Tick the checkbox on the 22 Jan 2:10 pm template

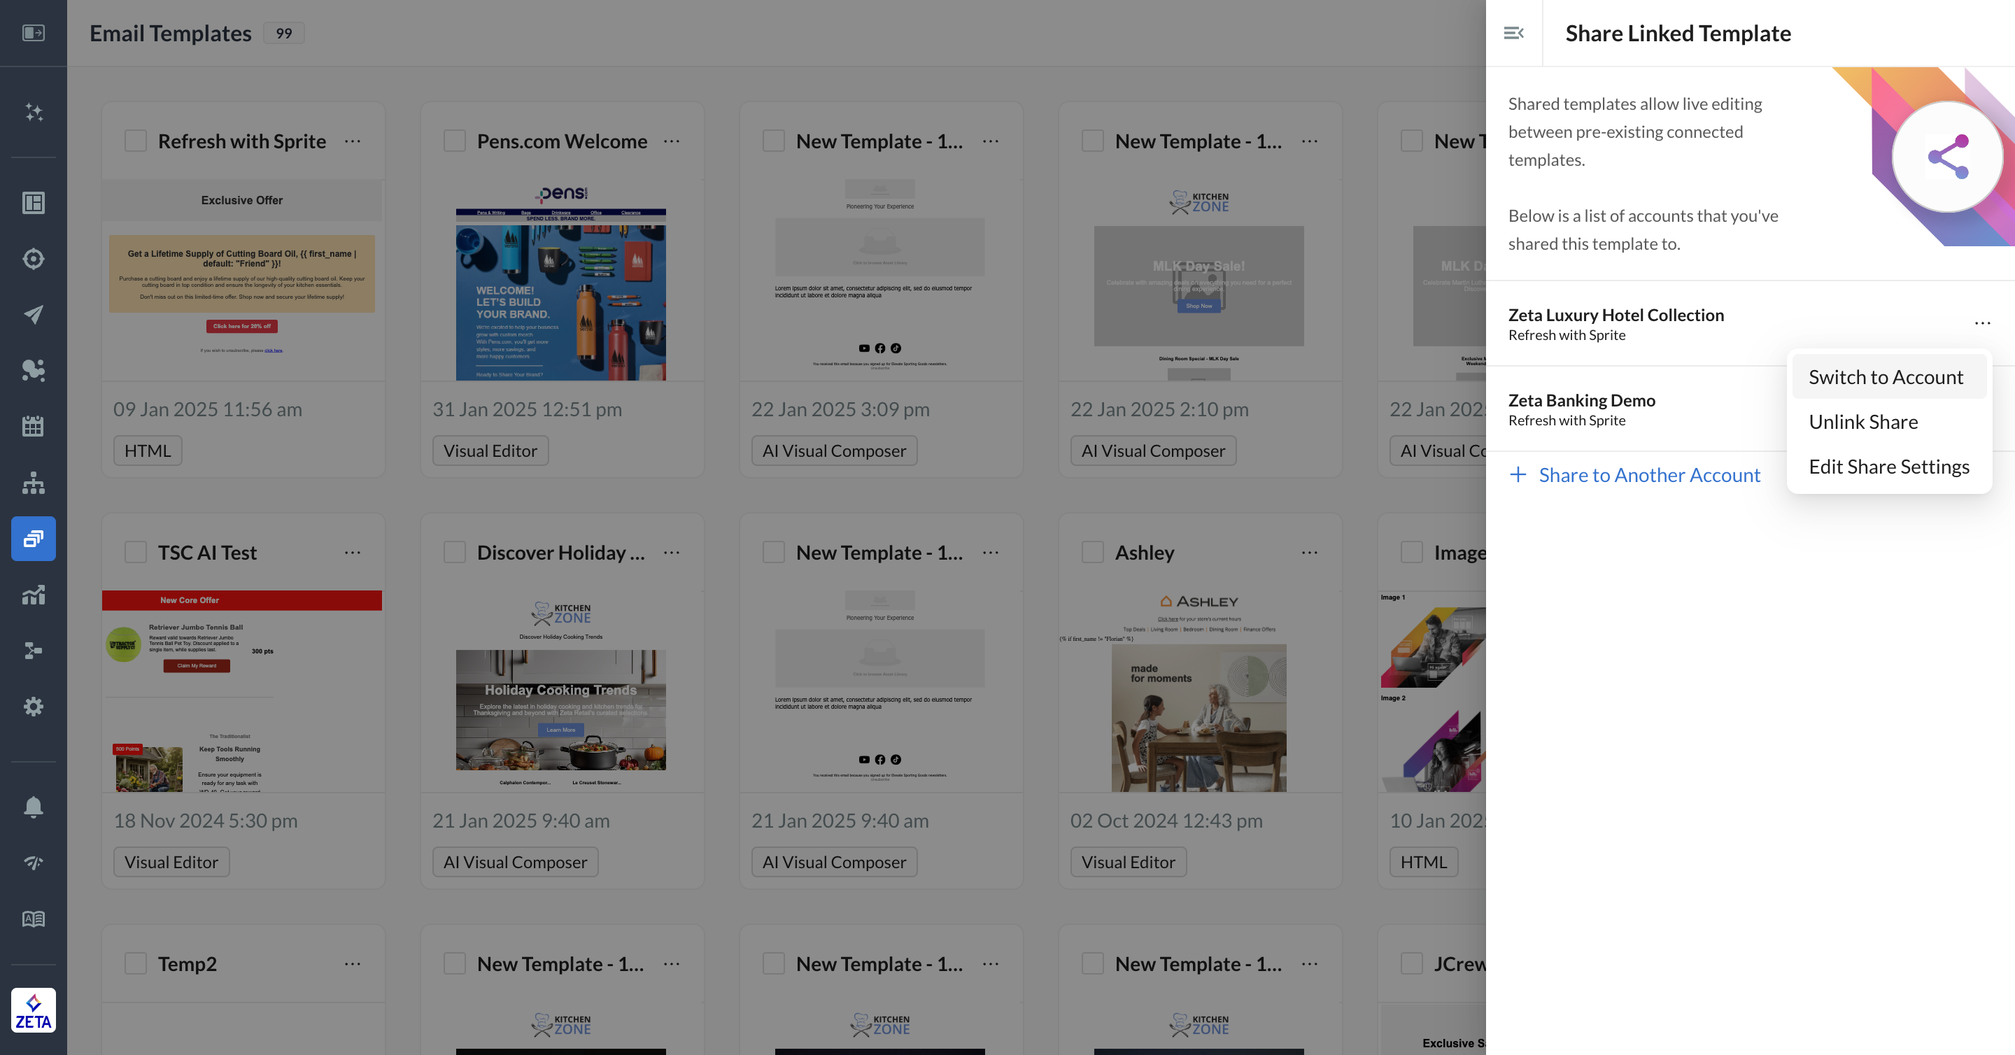1094,141
